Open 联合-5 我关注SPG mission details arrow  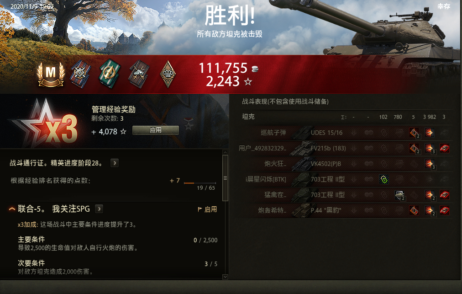click(x=99, y=209)
